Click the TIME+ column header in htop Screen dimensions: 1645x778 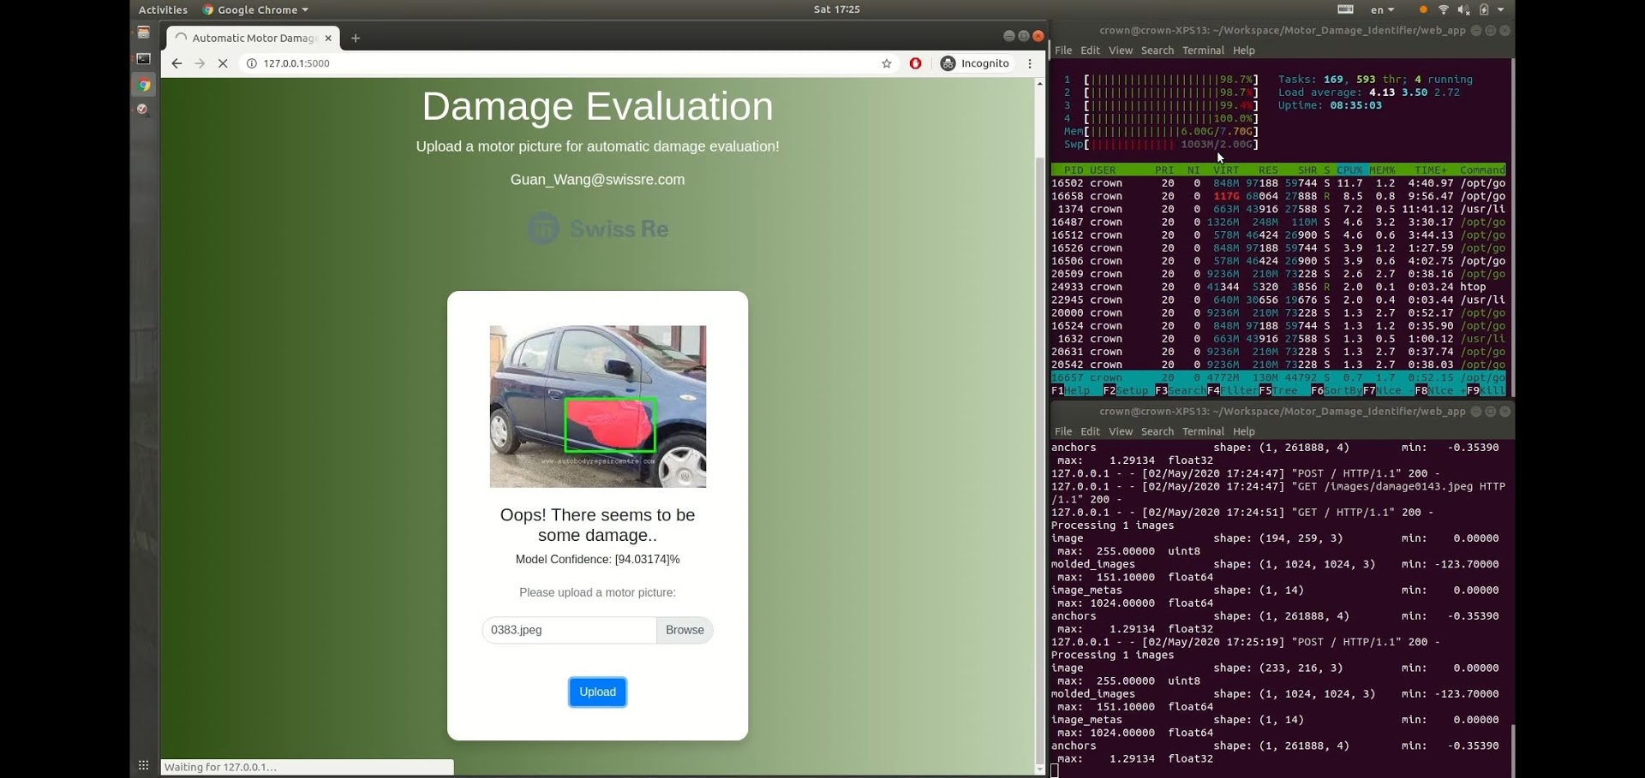1431,170
